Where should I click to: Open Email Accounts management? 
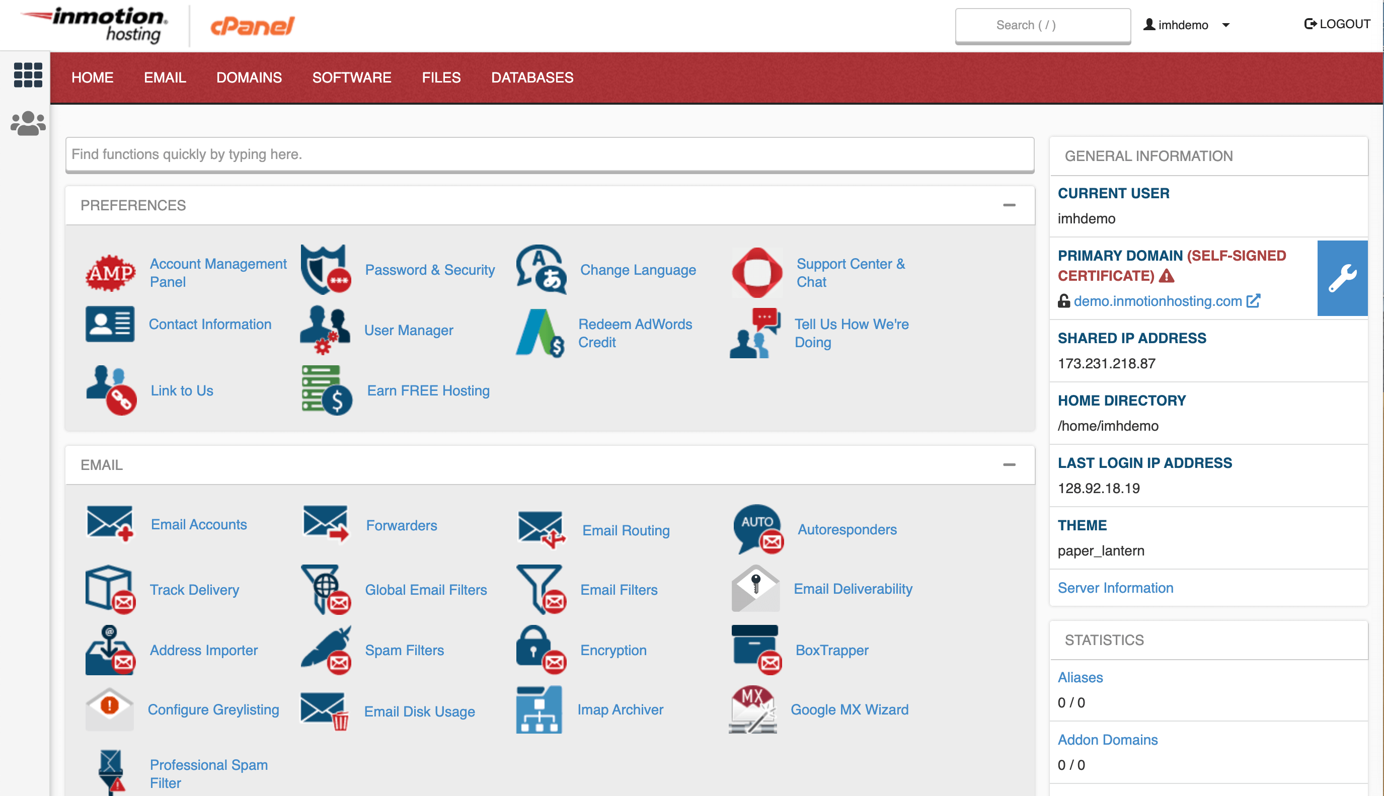(x=198, y=523)
